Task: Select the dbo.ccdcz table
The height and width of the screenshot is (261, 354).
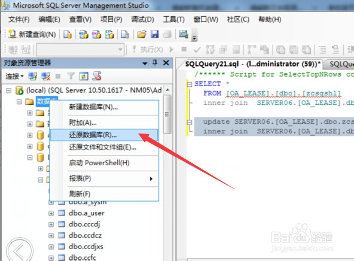Action: (x=85, y=235)
